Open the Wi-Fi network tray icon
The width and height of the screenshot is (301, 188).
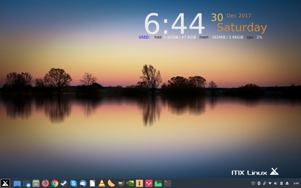[270, 183]
